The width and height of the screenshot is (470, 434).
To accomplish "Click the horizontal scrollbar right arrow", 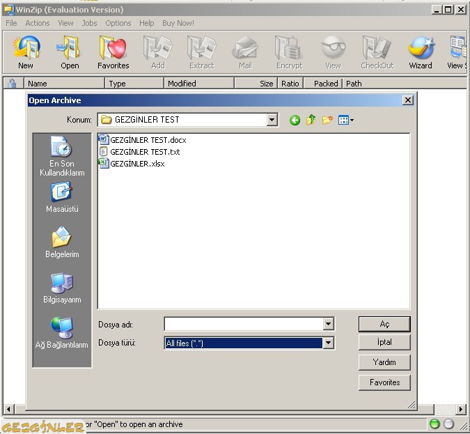I will point(461,409).
